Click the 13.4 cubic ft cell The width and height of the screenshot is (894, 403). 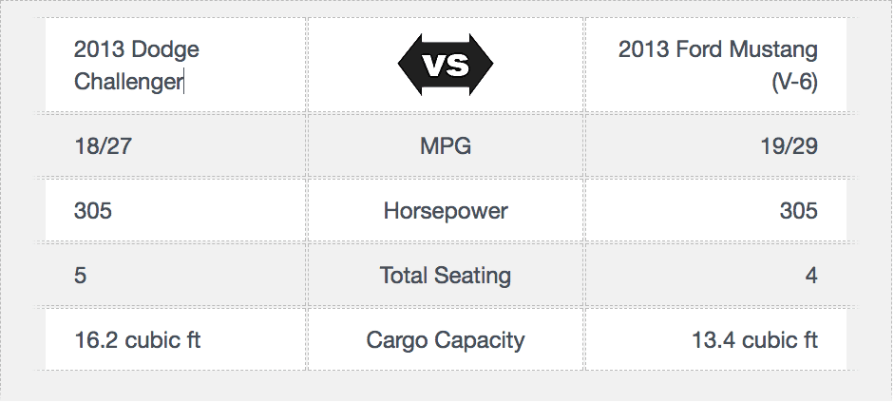click(x=715, y=339)
